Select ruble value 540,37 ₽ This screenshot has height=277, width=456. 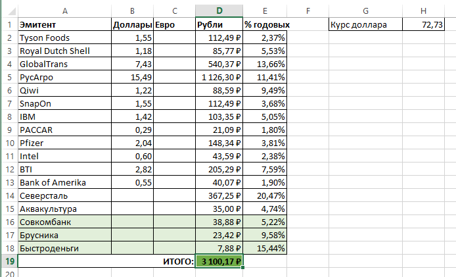[219, 64]
